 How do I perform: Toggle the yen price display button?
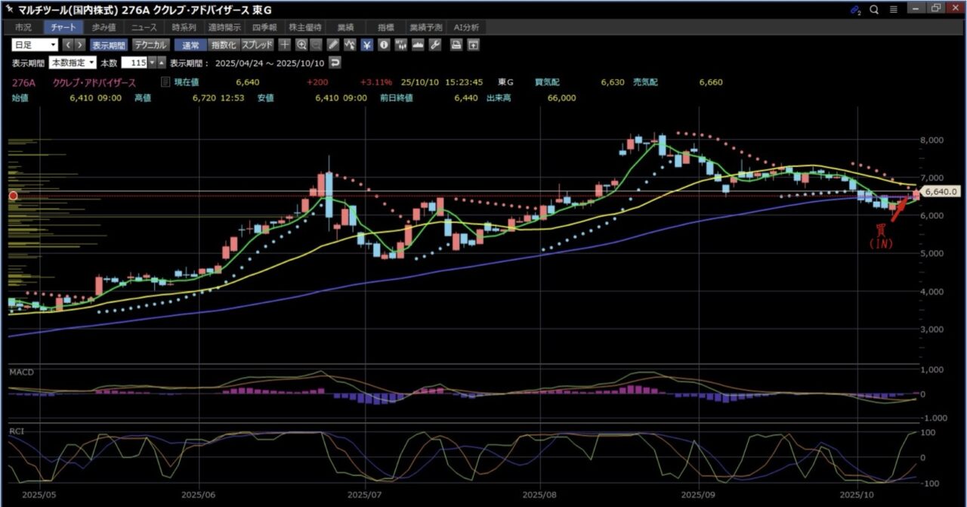(x=366, y=45)
